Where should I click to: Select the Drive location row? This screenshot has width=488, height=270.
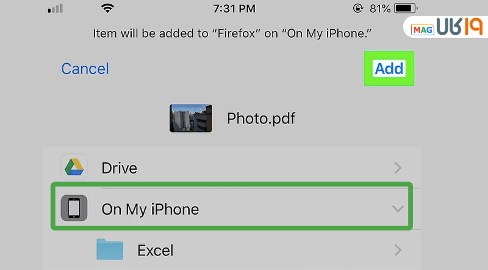(x=232, y=168)
